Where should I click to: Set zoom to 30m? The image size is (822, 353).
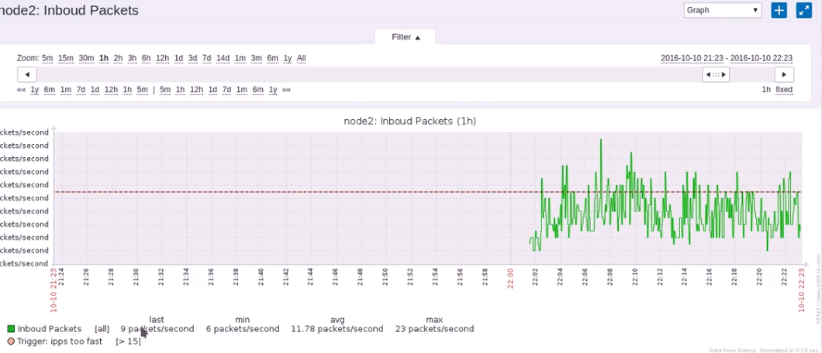coord(87,58)
